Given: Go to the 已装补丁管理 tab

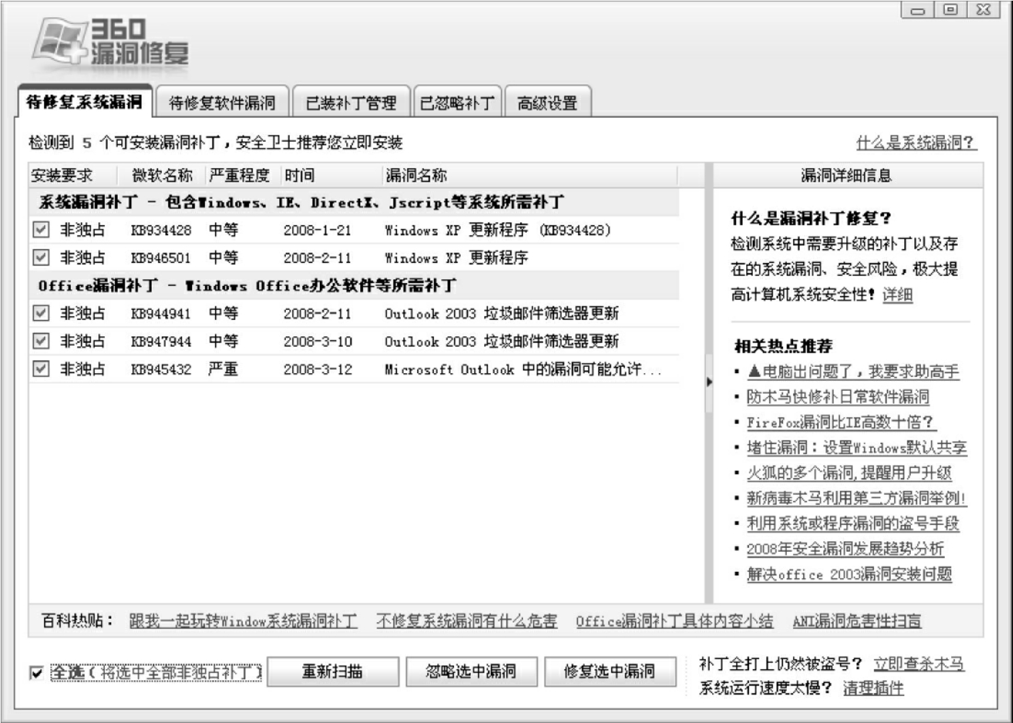Looking at the screenshot, I should tap(351, 103).
